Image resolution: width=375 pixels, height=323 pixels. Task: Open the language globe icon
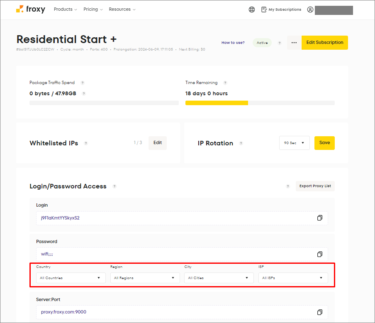(x=252, y=10)
